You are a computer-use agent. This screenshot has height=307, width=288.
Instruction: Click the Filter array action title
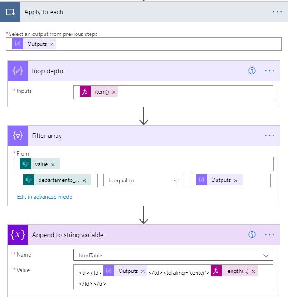point(47,136)
